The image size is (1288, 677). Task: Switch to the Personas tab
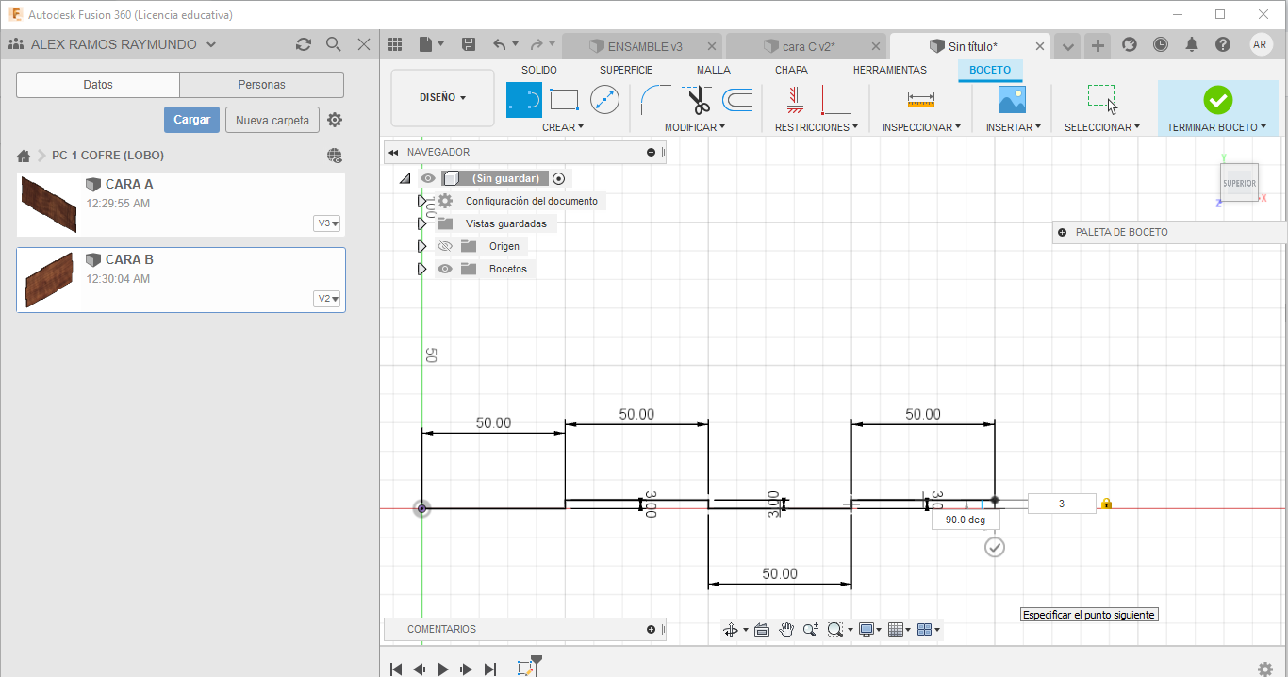(x=262, y=85)
